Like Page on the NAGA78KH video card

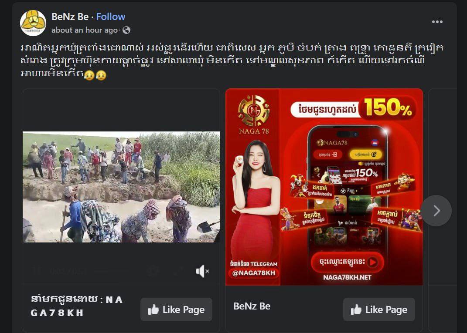point(176,309)
